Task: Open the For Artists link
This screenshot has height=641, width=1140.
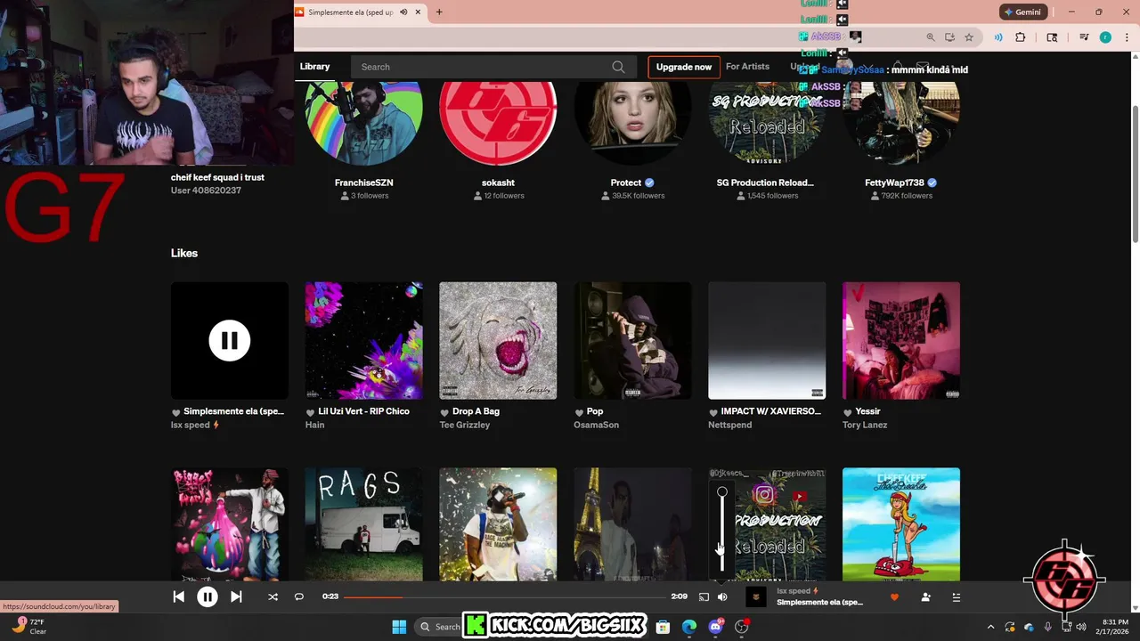Action: click(747, 67)
